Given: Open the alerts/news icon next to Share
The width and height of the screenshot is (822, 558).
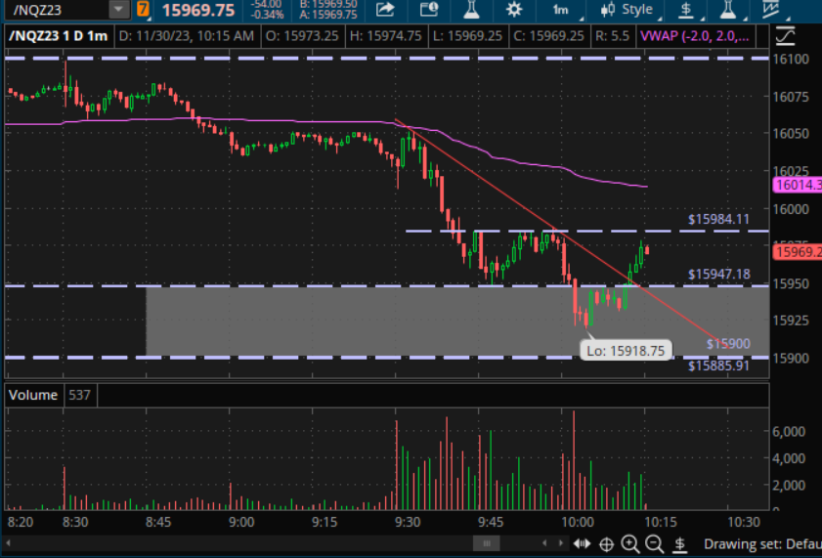Looking at the screenshot, I should point(427,10).
